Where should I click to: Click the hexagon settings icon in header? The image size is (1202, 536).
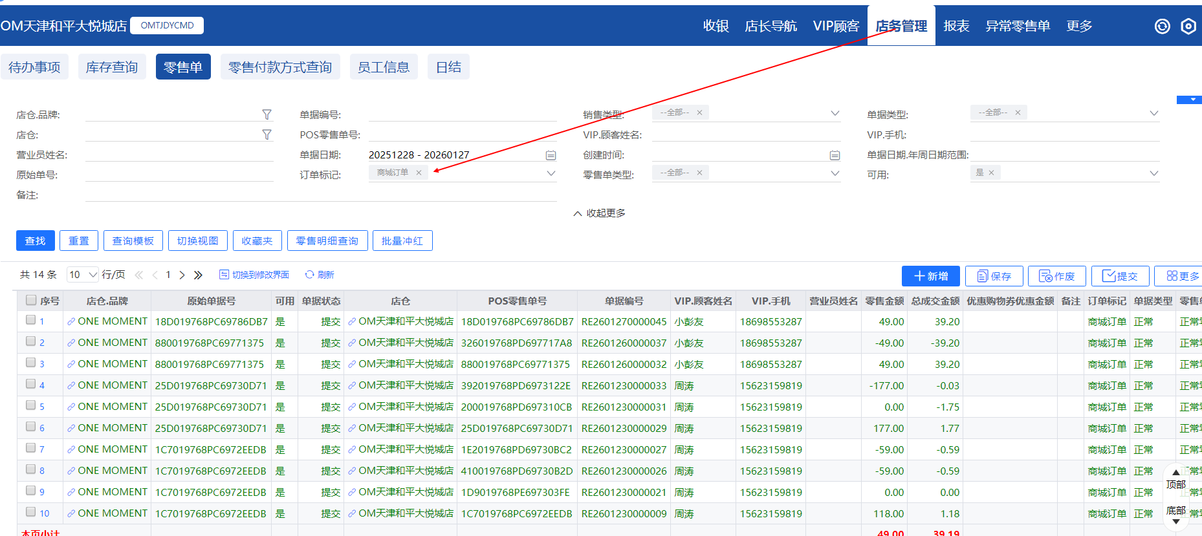tap(1188, 27)
